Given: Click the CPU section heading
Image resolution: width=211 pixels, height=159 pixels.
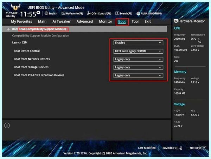Looking at the screenshot, I should (x=177, y=28).
